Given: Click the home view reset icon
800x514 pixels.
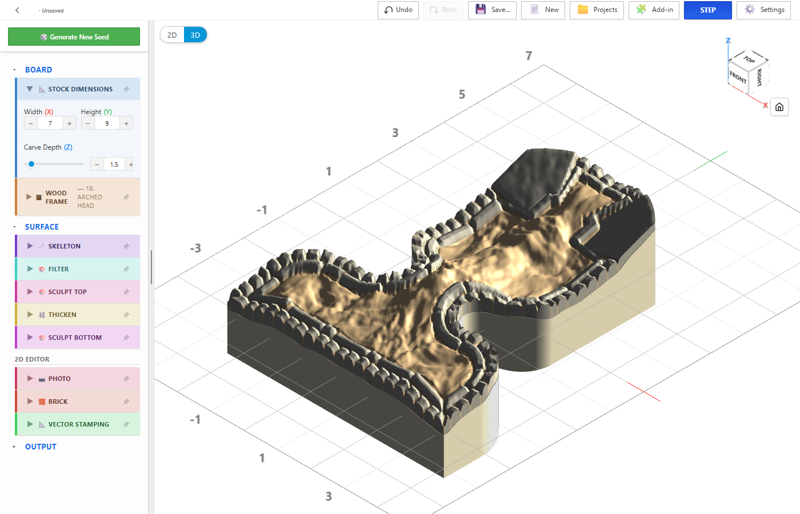Looking at the screenshot, I should 779,107.
